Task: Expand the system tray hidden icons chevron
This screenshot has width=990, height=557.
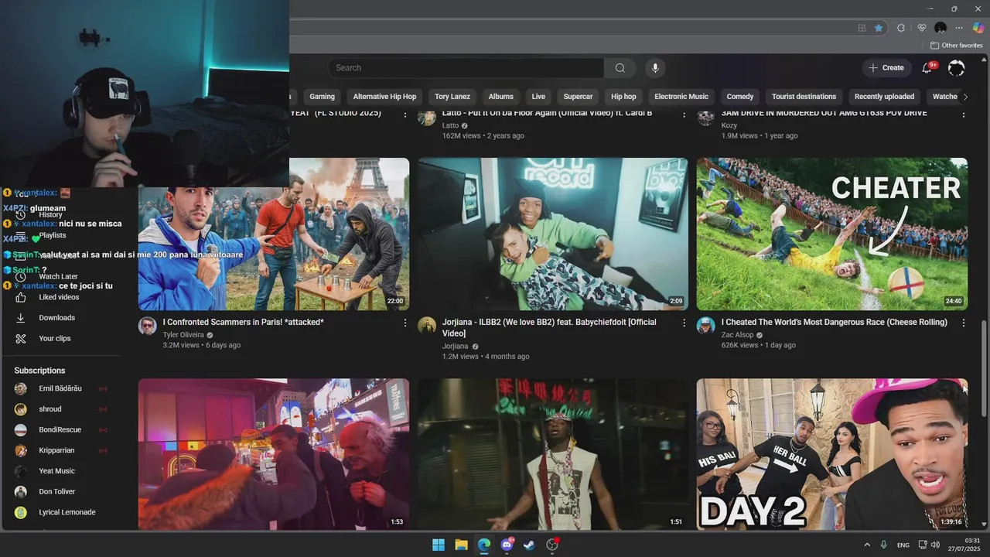Action: tap(866, 545)
